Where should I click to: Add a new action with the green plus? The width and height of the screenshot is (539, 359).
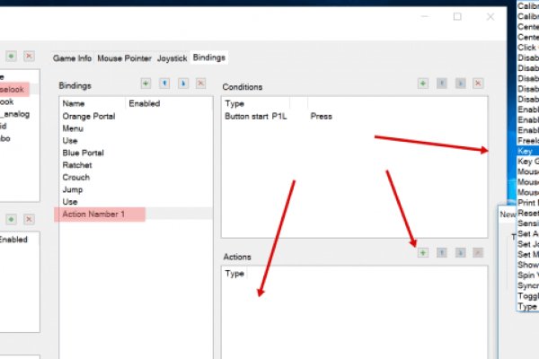click(x=423, y=254)
